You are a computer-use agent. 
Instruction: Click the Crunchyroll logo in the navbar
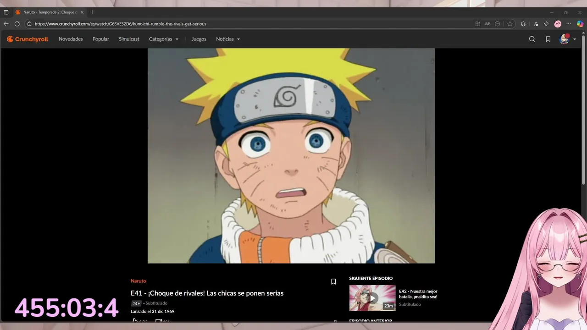[28, 39]
